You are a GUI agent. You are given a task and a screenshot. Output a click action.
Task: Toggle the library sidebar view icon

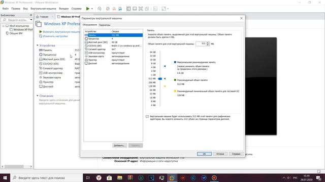[128, 9]
